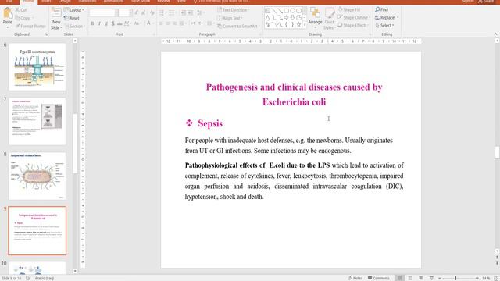Open the Select dropdown in Editing
The width and height of the screenshot is (500, 281).
coord(384,25)
